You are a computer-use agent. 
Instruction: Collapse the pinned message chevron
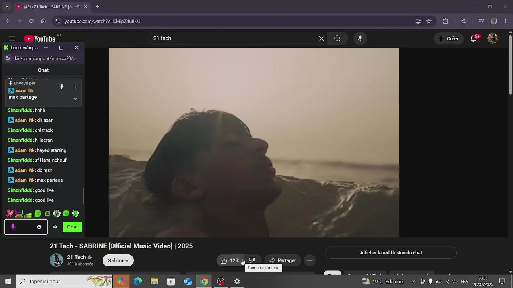click(x=75, y=98)
